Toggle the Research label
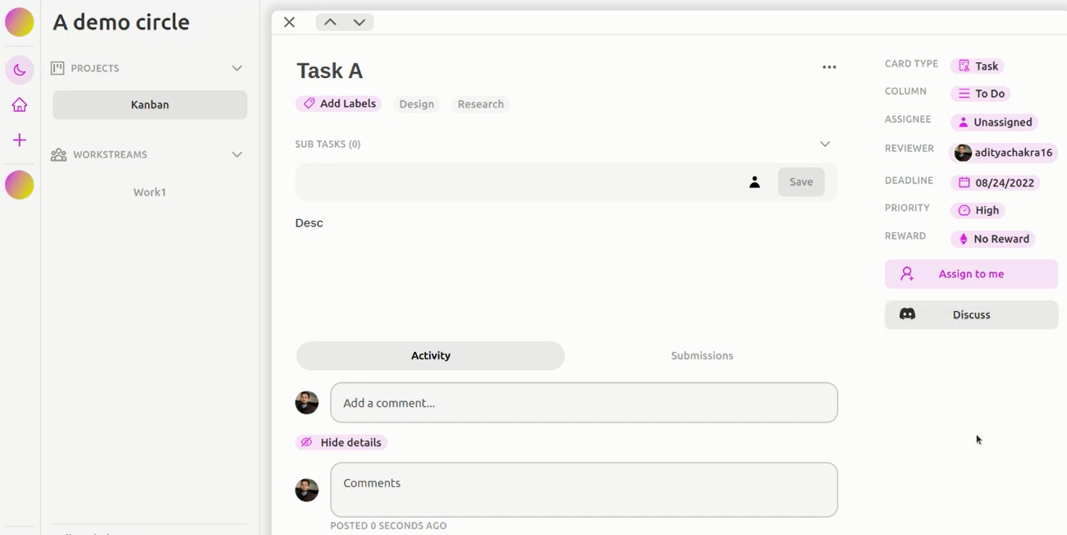This screenshot has height=535, width=1067. (480, 104)
